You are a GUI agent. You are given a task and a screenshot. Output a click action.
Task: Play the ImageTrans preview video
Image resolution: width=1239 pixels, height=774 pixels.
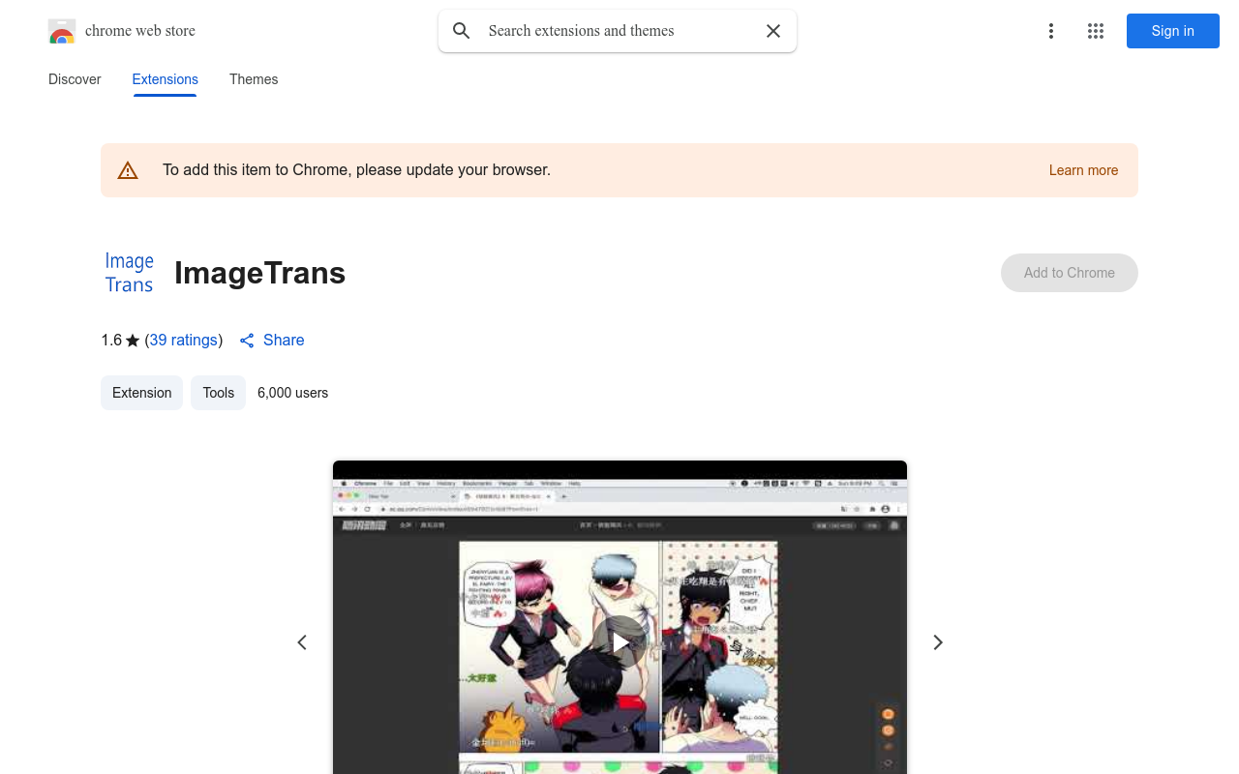pyautogui.click(x=619, y=642)
